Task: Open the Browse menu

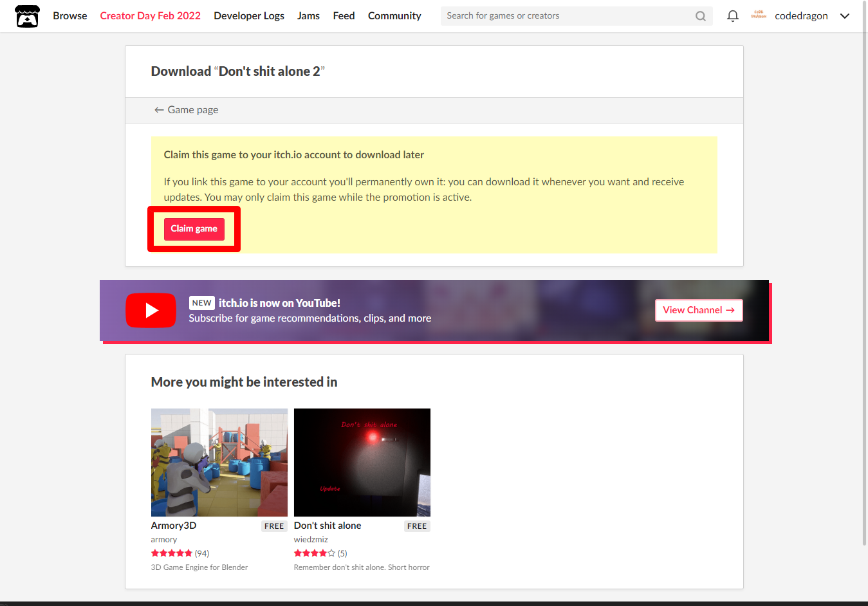Action: coord(70,16)
